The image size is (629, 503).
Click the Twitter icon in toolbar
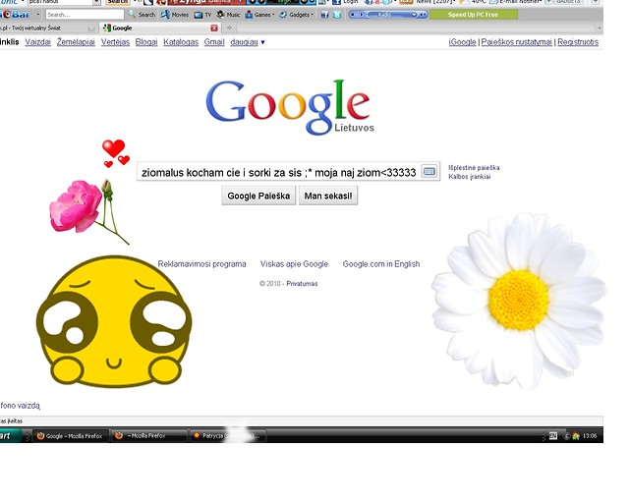(337, 15)
